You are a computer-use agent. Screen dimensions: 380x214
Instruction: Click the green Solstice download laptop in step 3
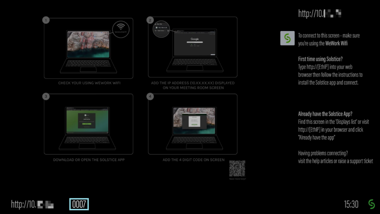coord(87,128)
